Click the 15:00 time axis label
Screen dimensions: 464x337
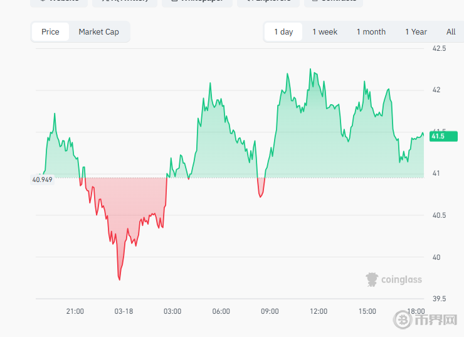[367, 311]
